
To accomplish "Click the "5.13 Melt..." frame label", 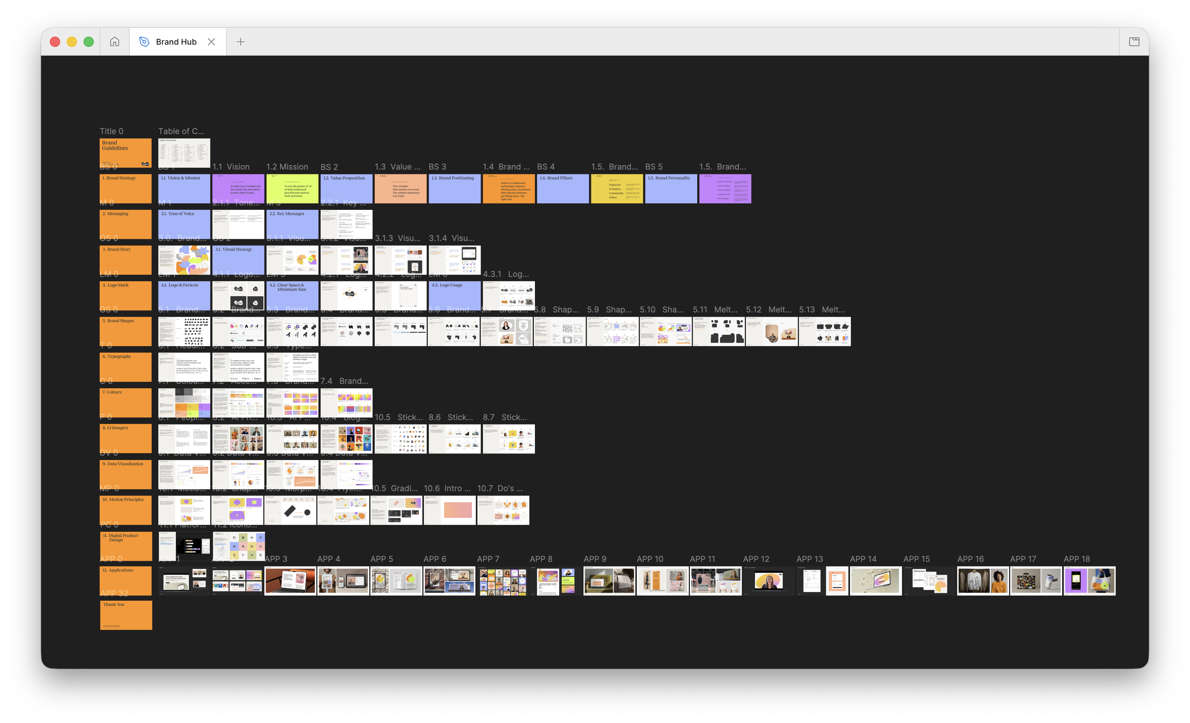I will [822, 309].
